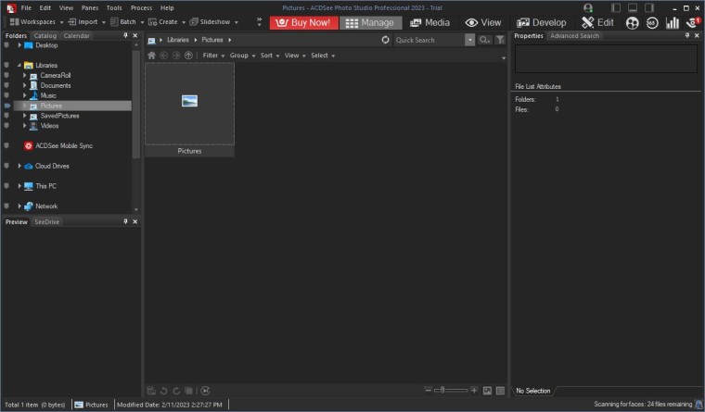The height and width of the screenshot is (412, 705).
Task: Click the Quick Search magnifier icon
Action: (x=484, y=40)
